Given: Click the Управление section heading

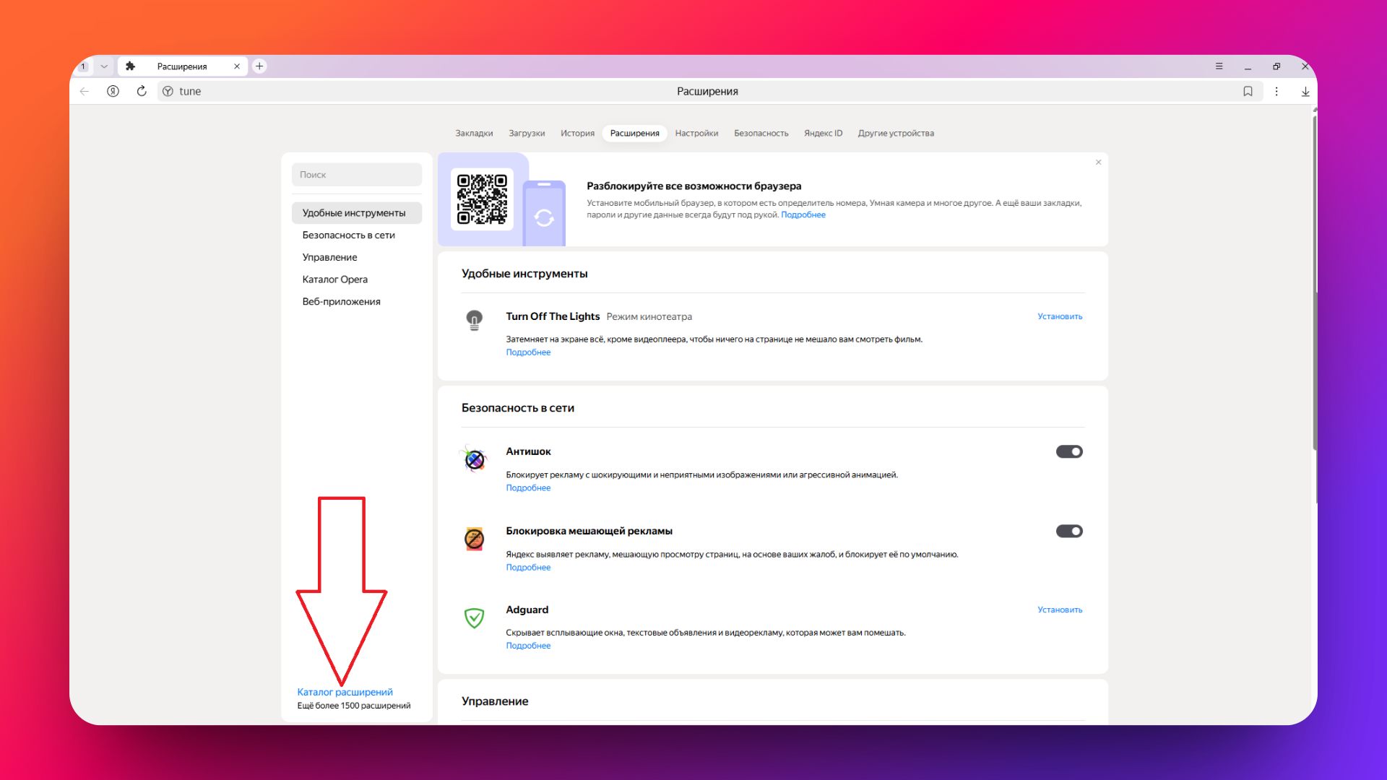Looking at the screenshot, I should coord(495,701).
